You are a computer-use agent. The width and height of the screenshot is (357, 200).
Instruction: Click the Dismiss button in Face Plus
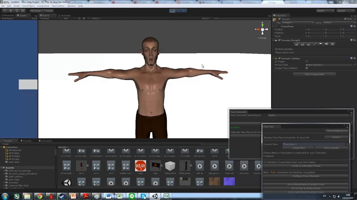(x=336, y=137)
